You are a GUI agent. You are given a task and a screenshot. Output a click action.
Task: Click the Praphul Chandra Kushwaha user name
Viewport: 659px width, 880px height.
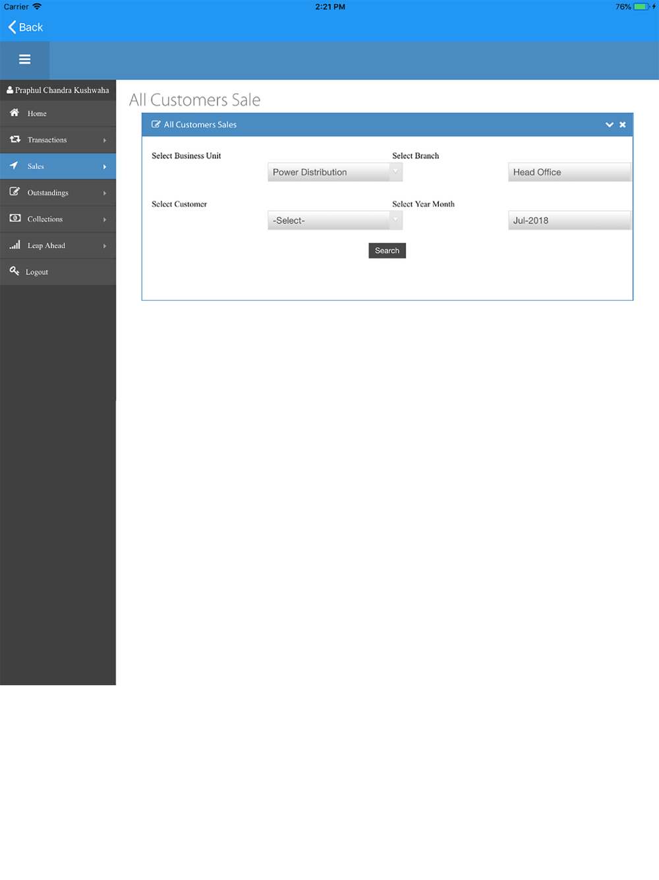click(x=62, y=90)
